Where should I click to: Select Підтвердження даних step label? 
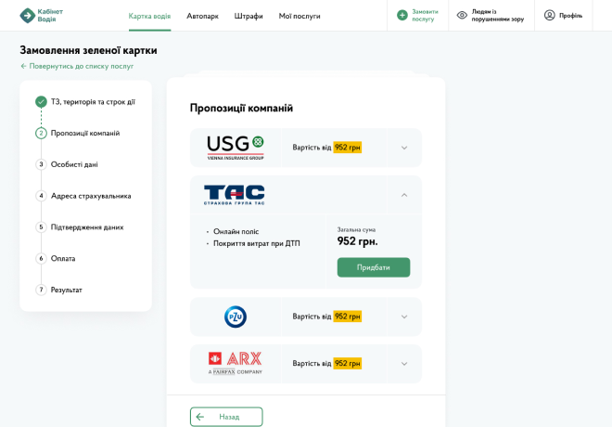87,227
